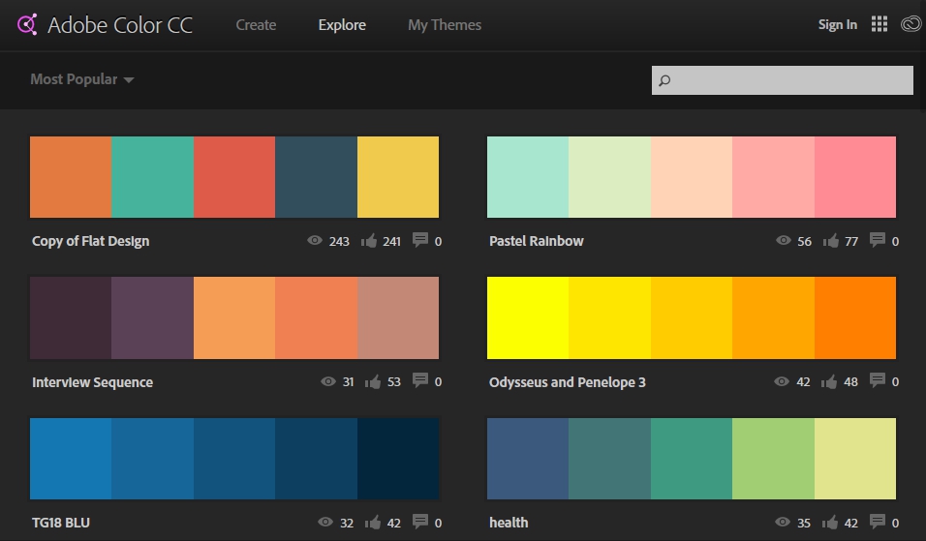926x541 pixels.
Task: Open the Pastel Rainbow theme title
Action: point(537,241)
